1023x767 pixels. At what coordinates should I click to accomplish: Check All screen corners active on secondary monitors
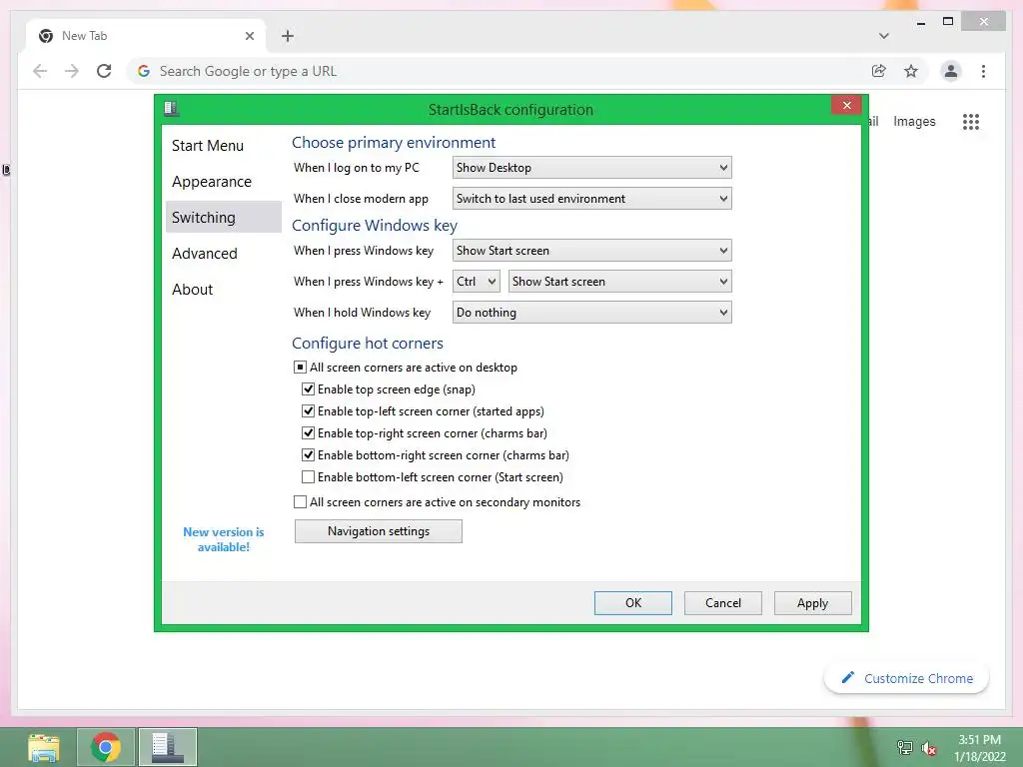click(300, 502)
